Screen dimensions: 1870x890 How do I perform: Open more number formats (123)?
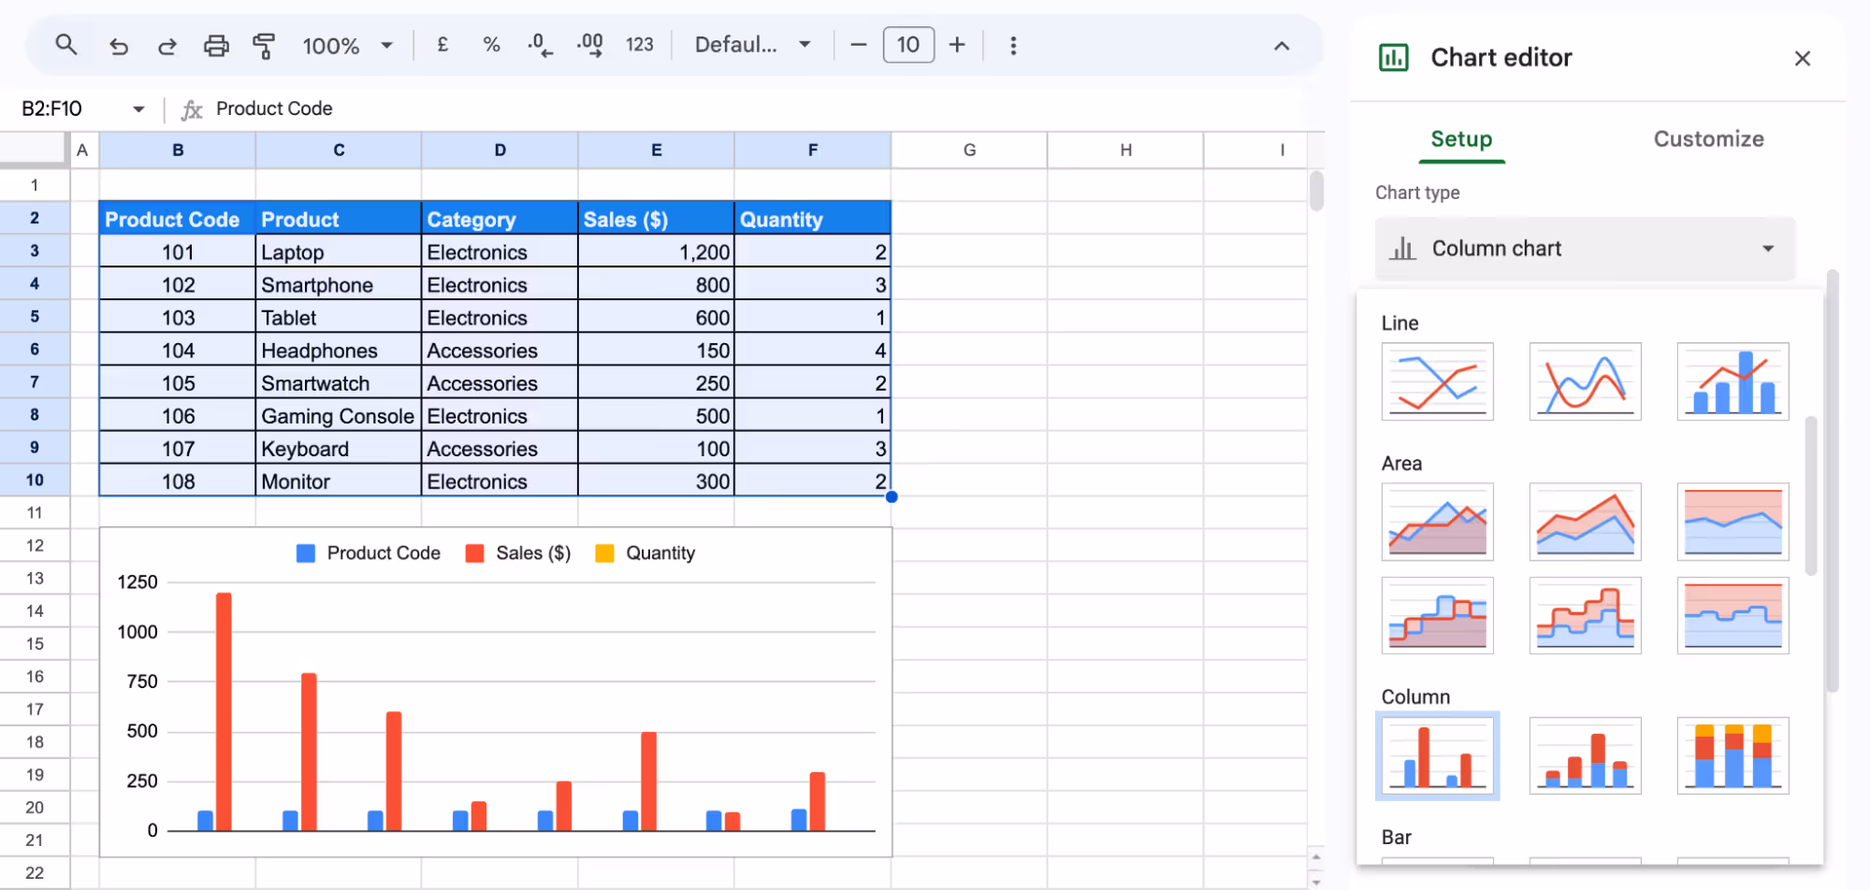640,44
